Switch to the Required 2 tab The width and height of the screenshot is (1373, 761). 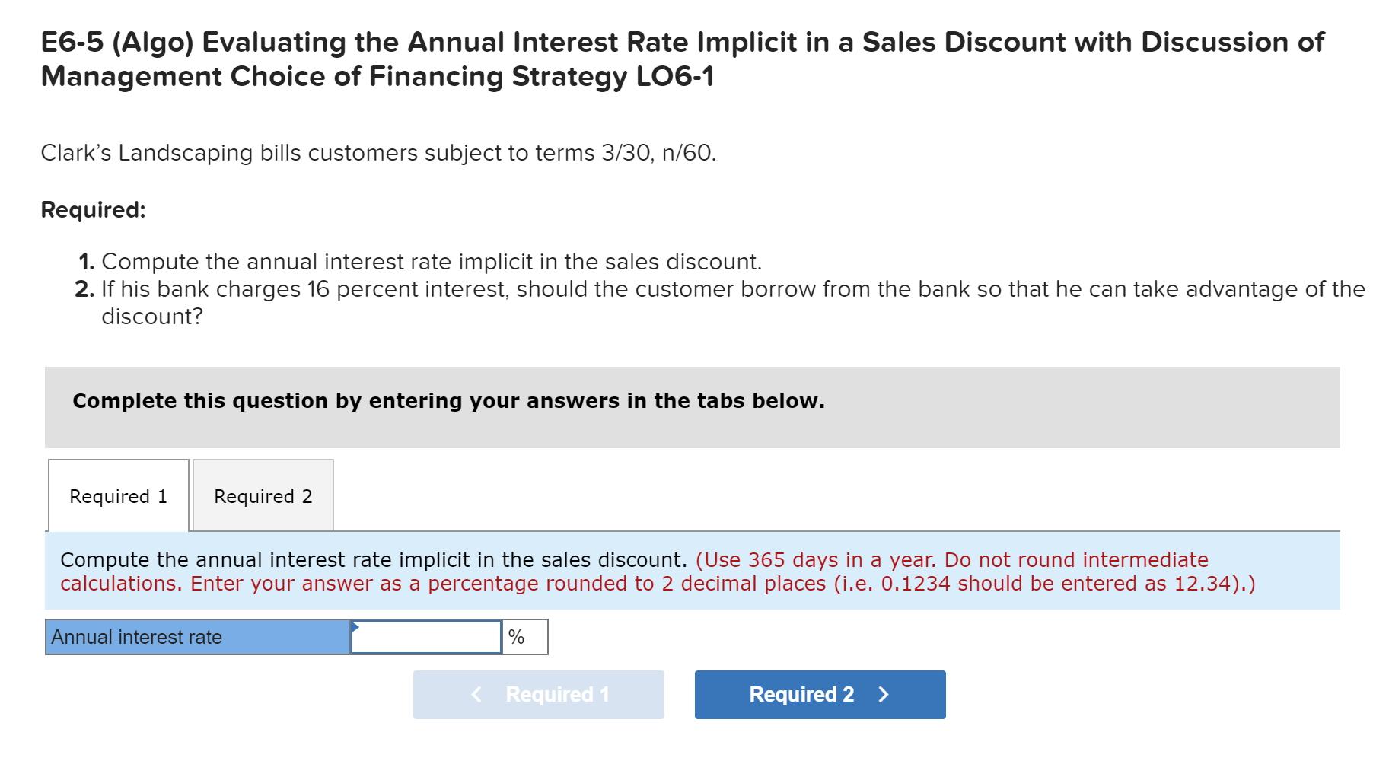[x=262, y=496]
